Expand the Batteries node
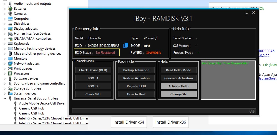Image resolution: width=277 pixels, height=135 pixels. (5, 9)
